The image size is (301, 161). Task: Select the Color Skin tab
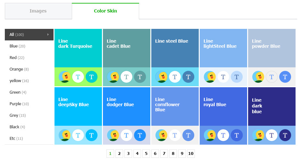[105, 11]
